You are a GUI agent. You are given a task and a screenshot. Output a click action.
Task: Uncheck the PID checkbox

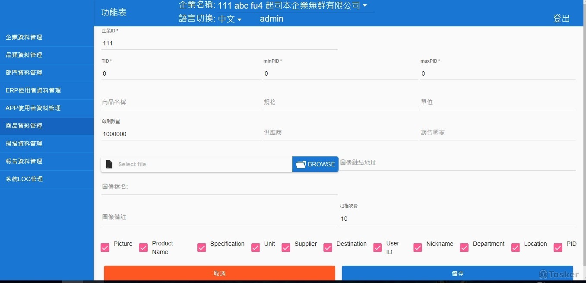click(558, 248)
